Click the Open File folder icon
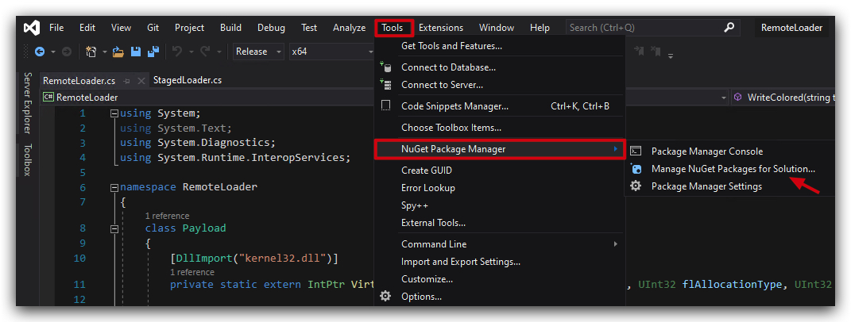This screenshot has height=322, width=851. 118,52
